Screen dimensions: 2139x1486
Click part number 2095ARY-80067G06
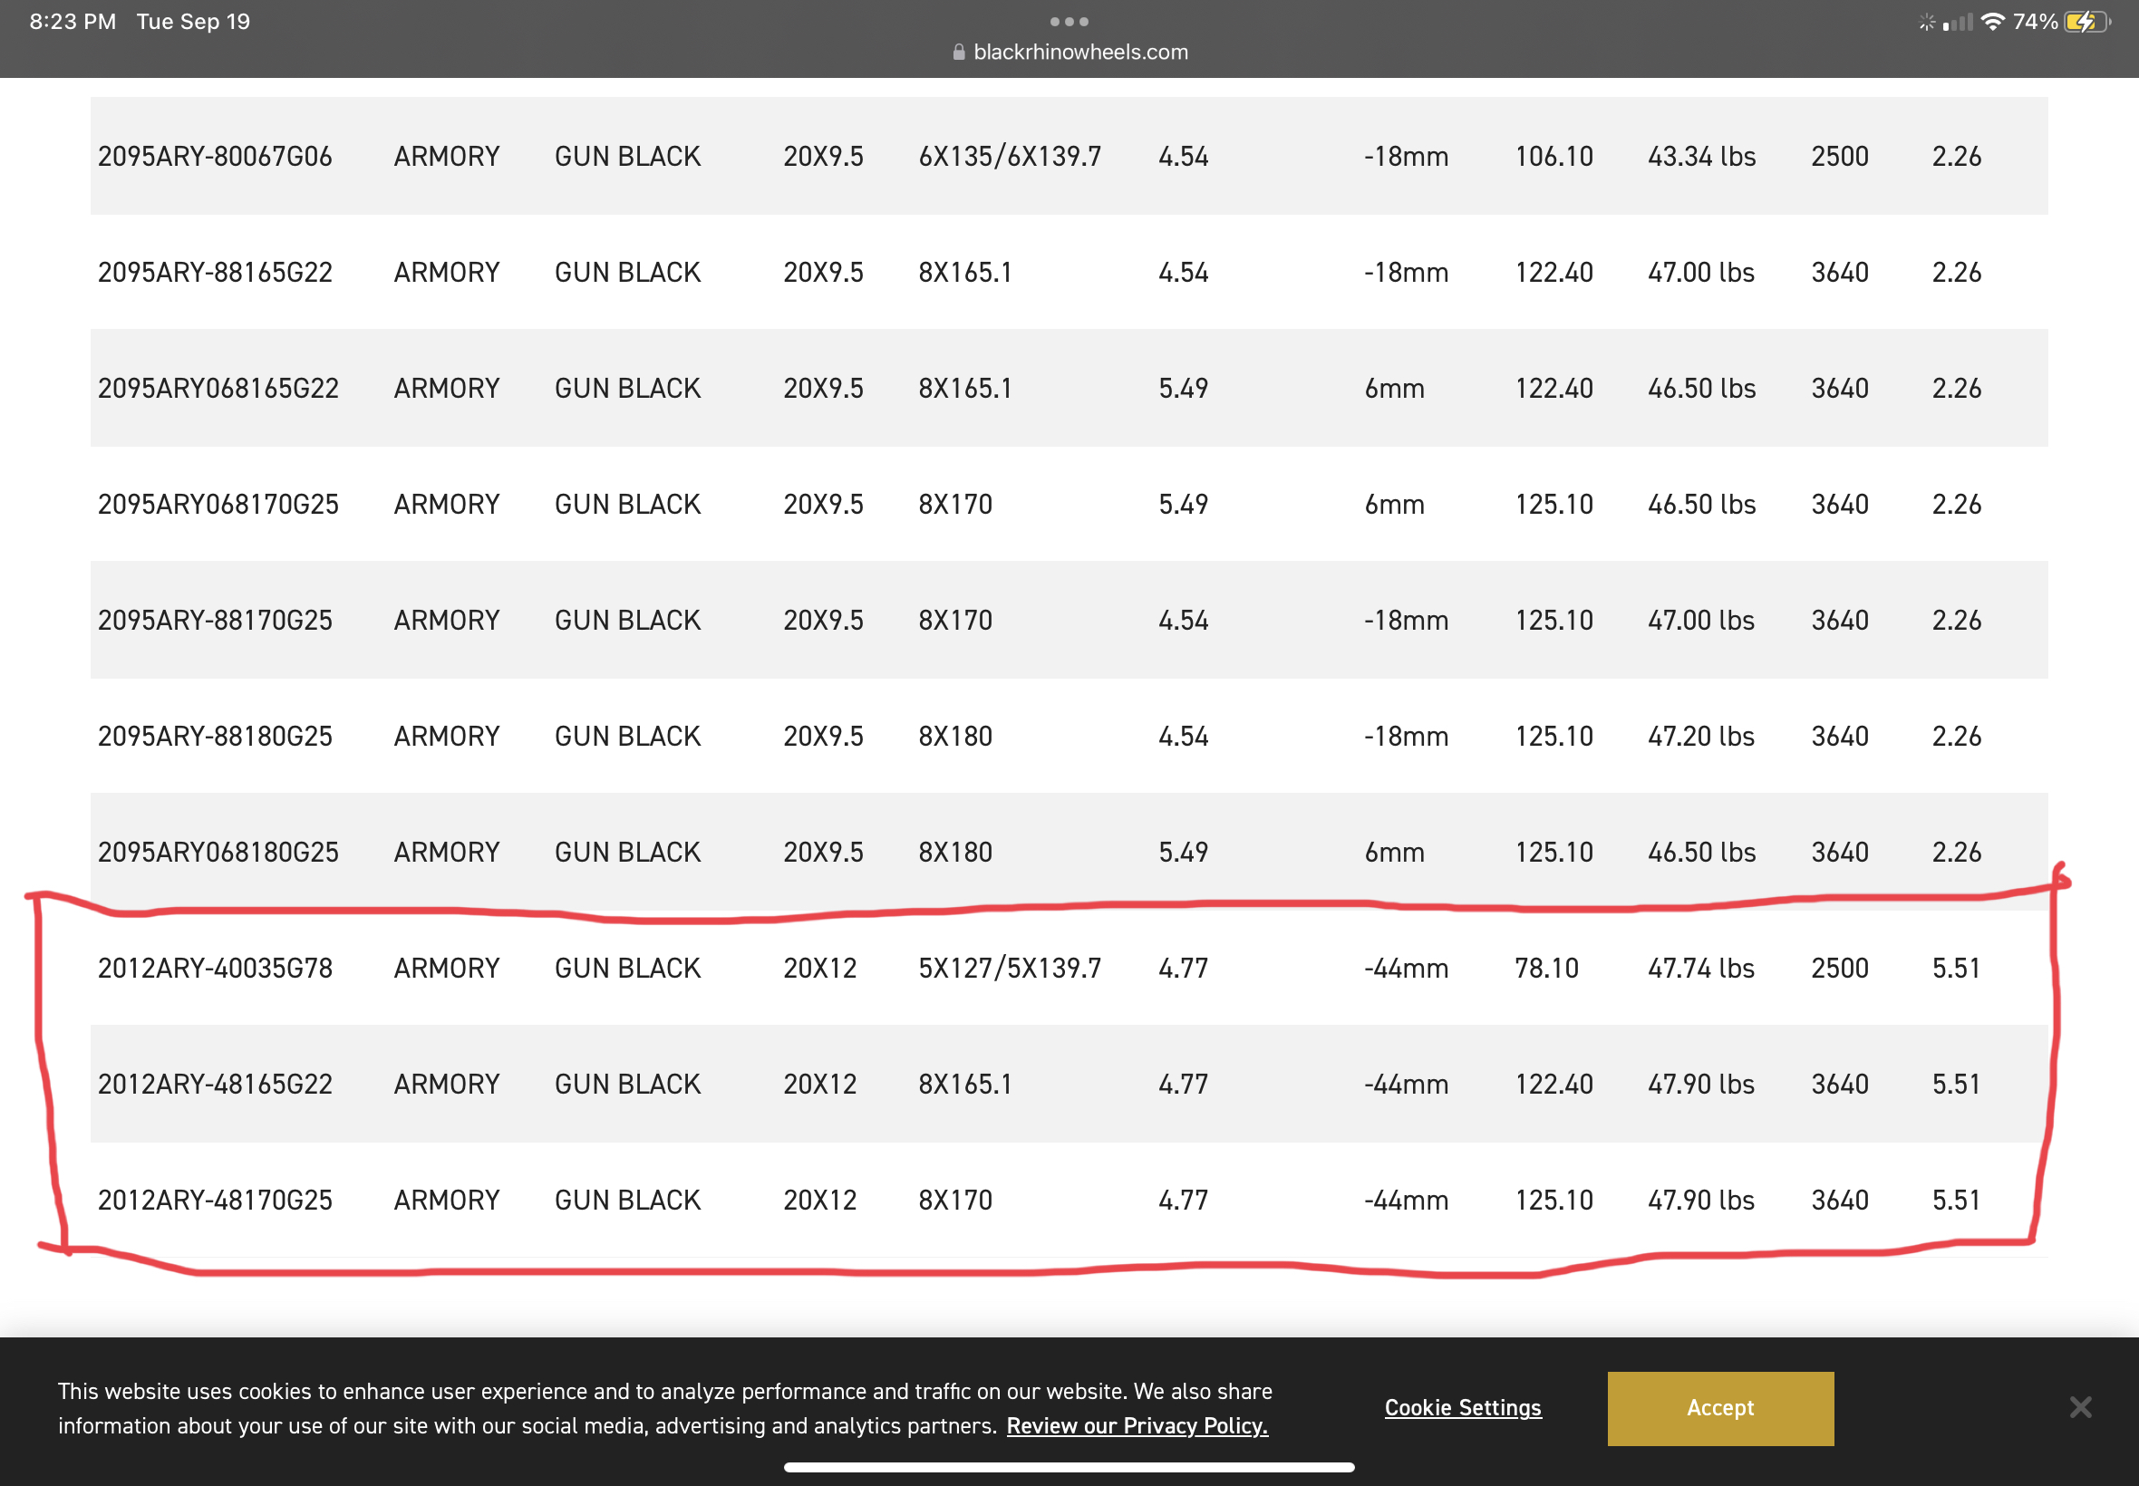(x=215, y=157)
